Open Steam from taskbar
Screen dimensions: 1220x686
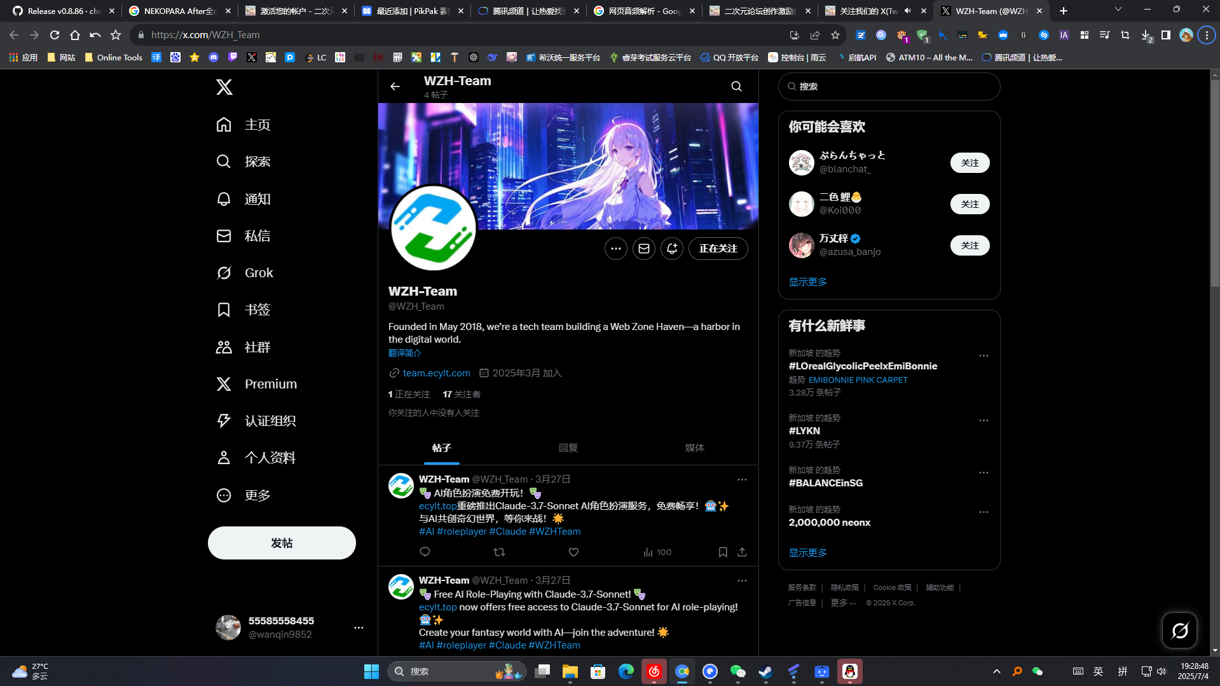765,671
